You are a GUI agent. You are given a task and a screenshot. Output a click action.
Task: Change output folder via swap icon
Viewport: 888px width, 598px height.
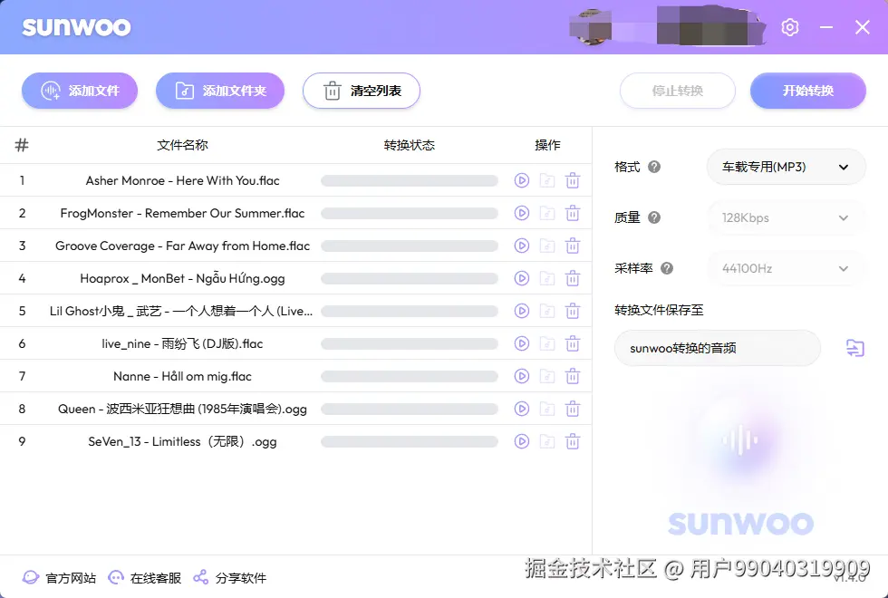855,348
